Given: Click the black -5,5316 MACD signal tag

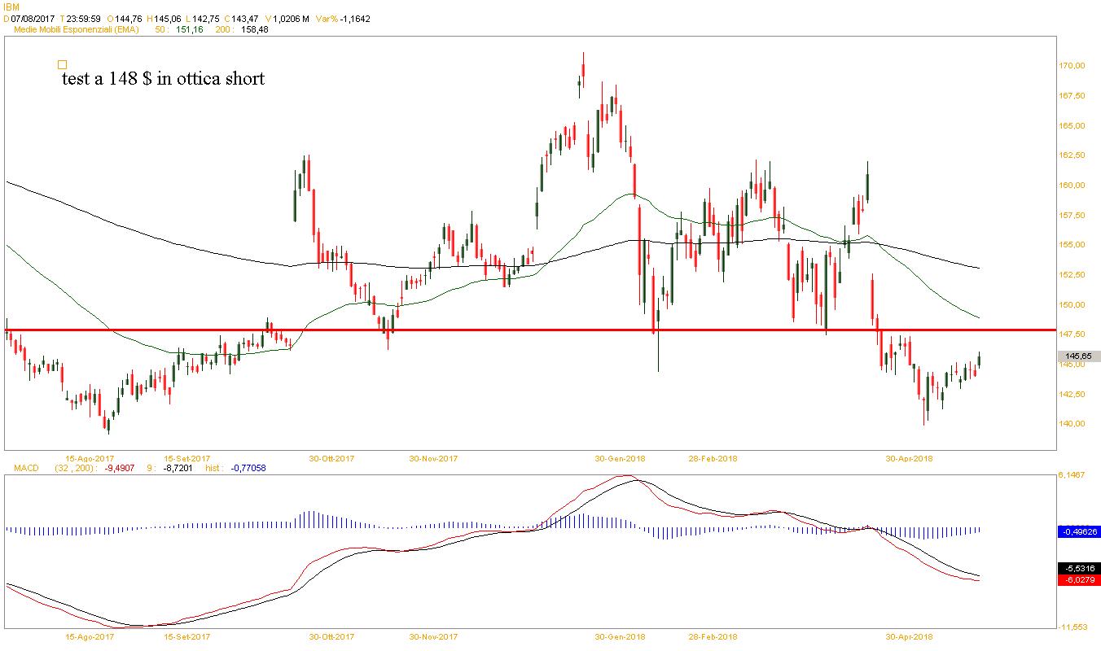Looking at the screenshot, I should tap(1079, 568).
